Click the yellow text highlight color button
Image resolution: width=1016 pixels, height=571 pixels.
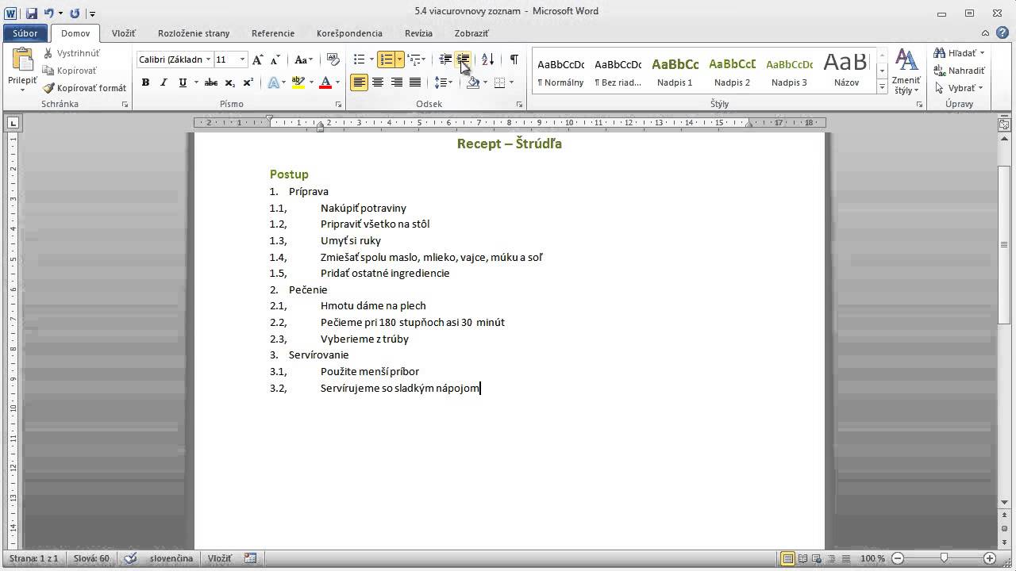click(298, 82)
